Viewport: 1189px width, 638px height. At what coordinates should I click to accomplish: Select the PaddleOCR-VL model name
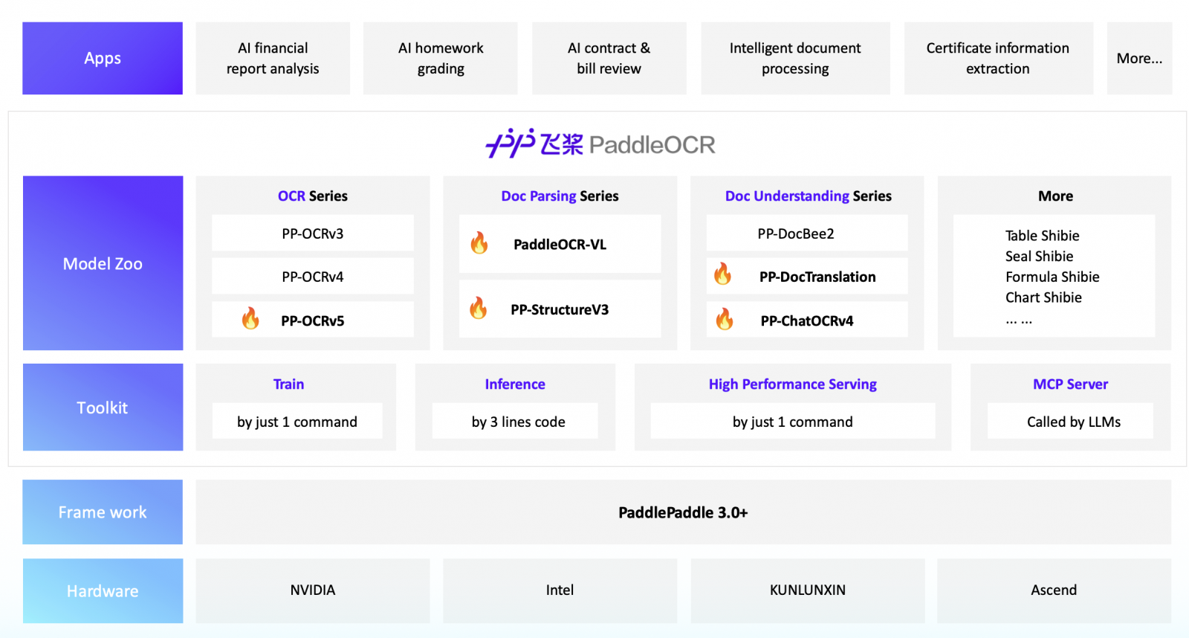click(560, 245)
